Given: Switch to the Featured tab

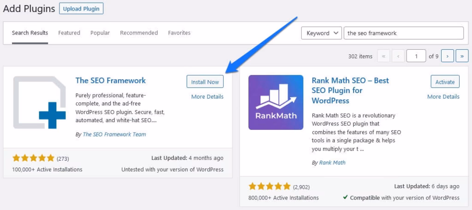Looking at the screenshot, I should click(x=69, y=33).
